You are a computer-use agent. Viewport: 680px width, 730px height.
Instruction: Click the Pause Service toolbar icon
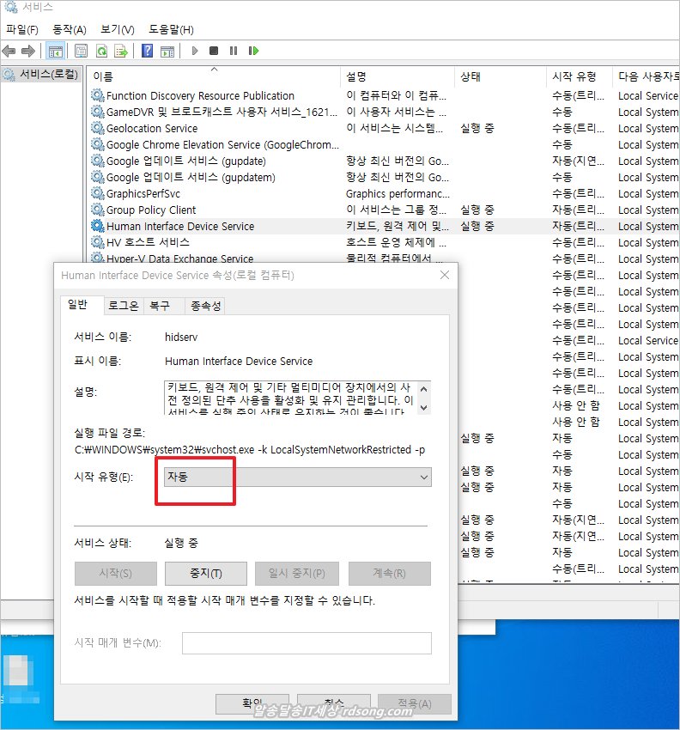pyautogui.click(x=234, y=51)
